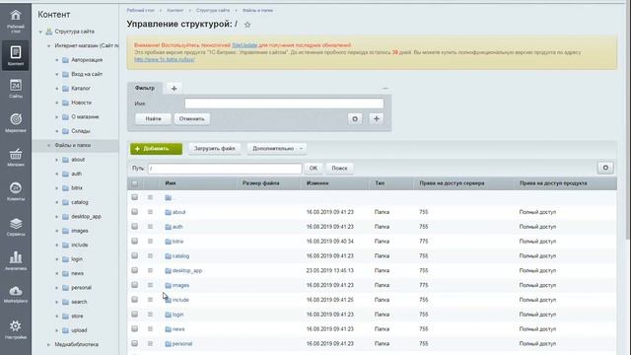This screenshot has width=631, height=355.
Task: Open the Desktop (Рабочий стол) sidebar icon
Action: [16, 22]
